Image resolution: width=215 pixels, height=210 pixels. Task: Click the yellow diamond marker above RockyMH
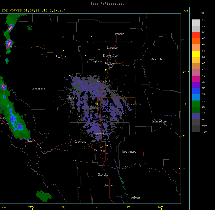pyautogui.click(x=62, y=51)
